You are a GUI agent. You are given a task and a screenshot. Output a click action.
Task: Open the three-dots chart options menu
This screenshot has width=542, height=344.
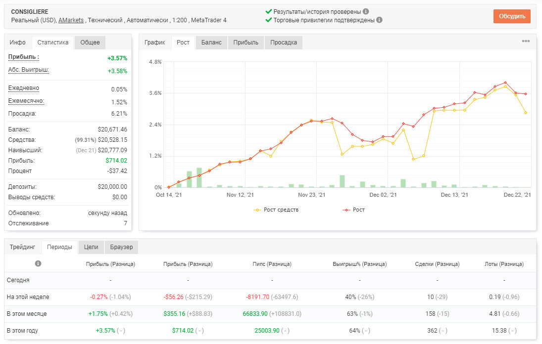pyautogui.click(x=526, y=41)
